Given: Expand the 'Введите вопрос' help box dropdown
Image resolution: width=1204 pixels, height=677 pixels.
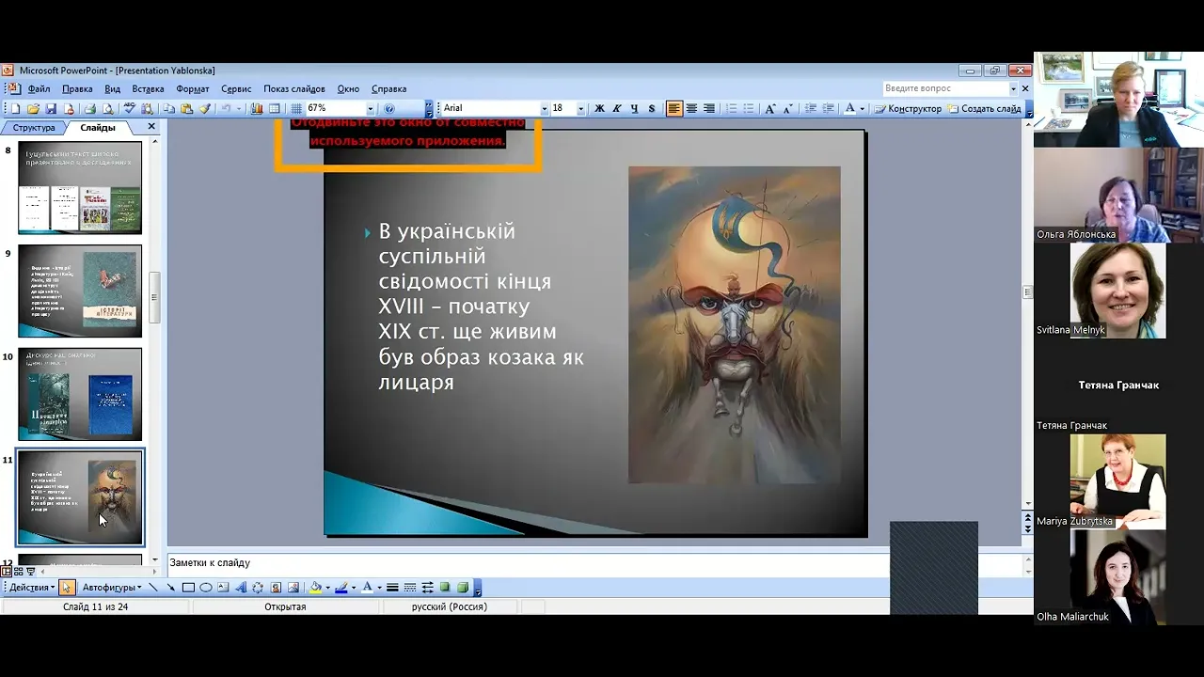Looking at the screenshot, I should pyautogui.click(x=1013, y=88).
